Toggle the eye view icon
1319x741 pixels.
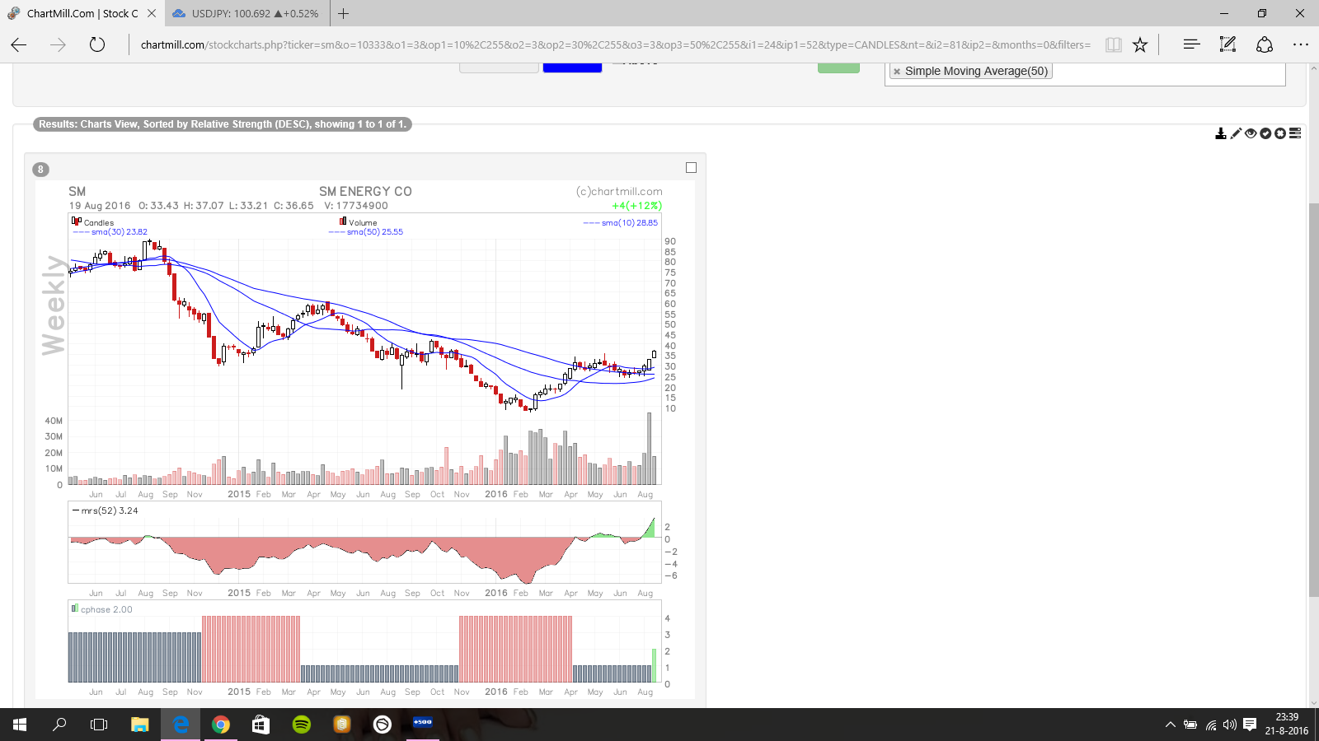(1251, 133)
